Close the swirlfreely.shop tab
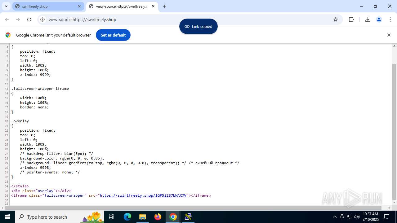Screen dimensions: 397x223 (x=79, y=6)
